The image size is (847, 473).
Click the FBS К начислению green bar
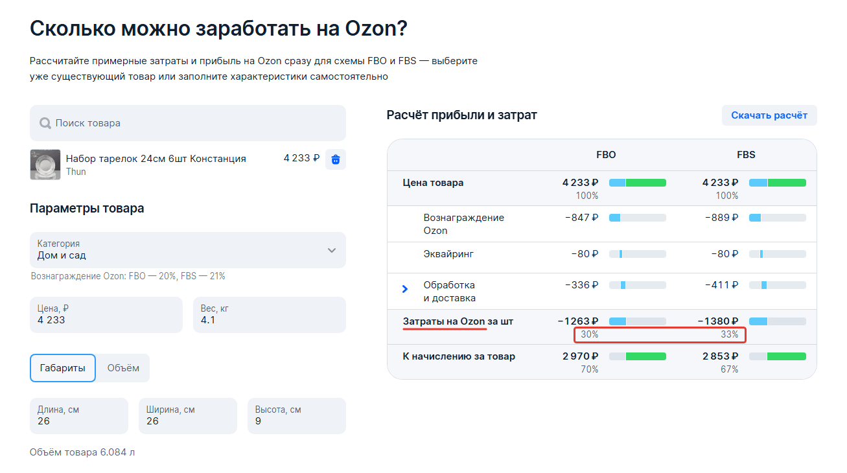[786, 356]
